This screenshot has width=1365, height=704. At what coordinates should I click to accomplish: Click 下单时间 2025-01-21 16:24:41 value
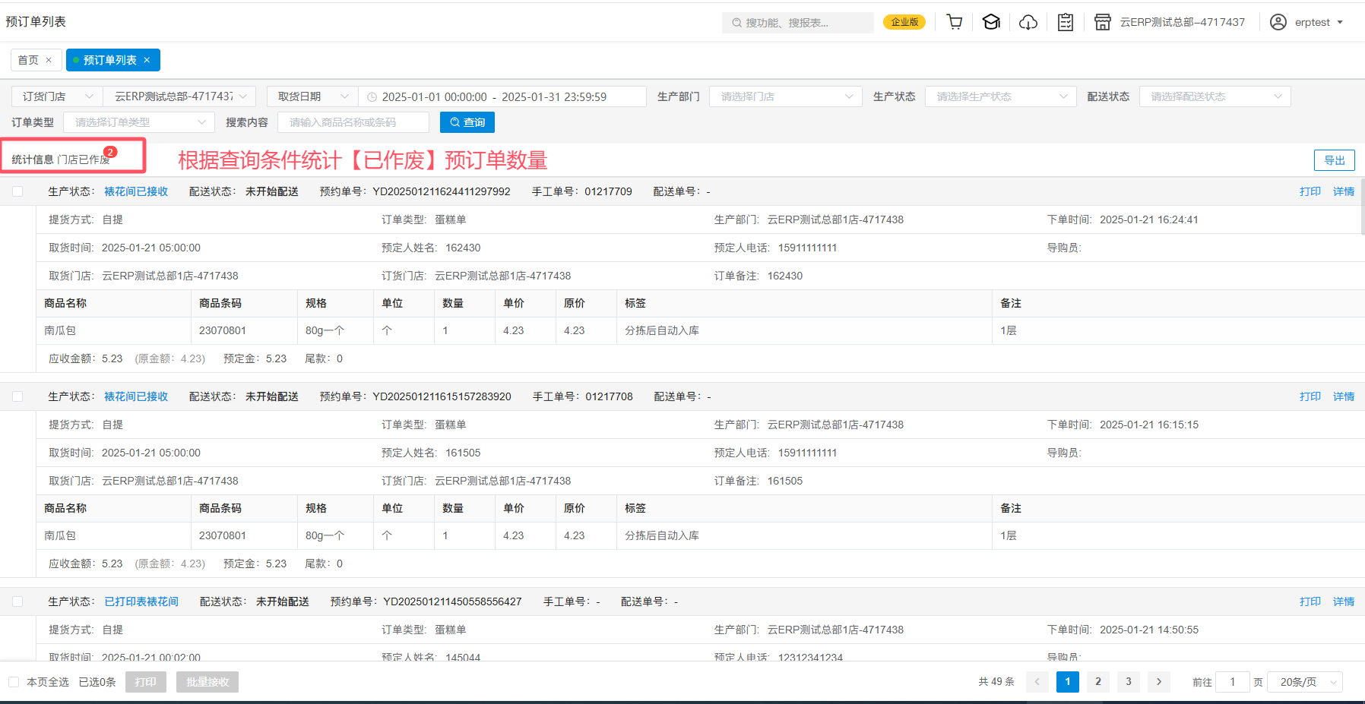1149,219
